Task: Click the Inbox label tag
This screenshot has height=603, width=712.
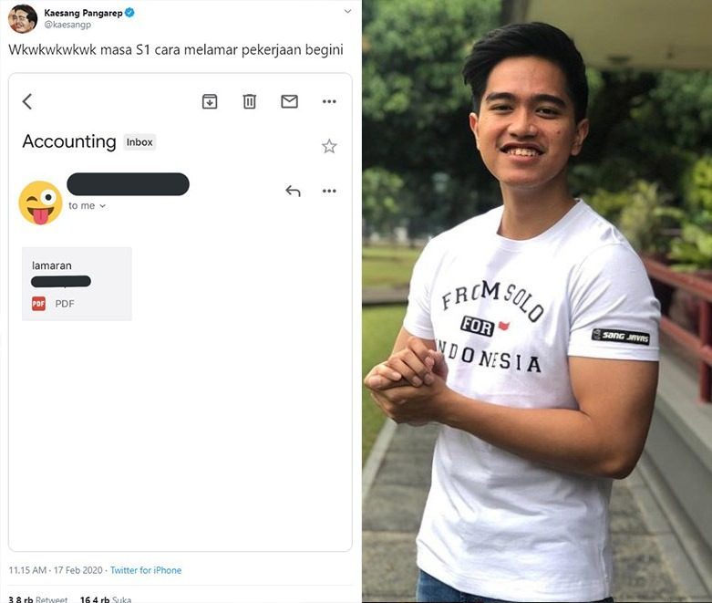Action: (x=139, y=142)
